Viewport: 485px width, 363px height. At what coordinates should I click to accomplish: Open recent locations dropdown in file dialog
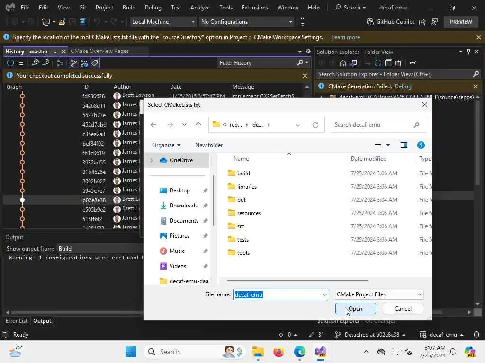[184, 125]
